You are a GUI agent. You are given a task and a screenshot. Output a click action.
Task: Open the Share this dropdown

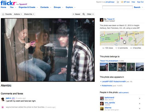click(x=29, y=14)
